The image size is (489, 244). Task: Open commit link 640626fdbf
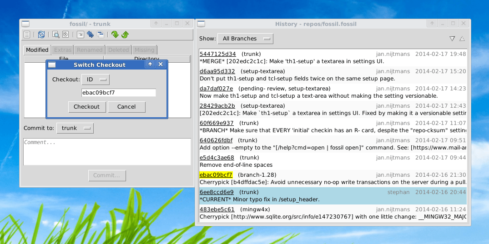click(x=216, y=140)
